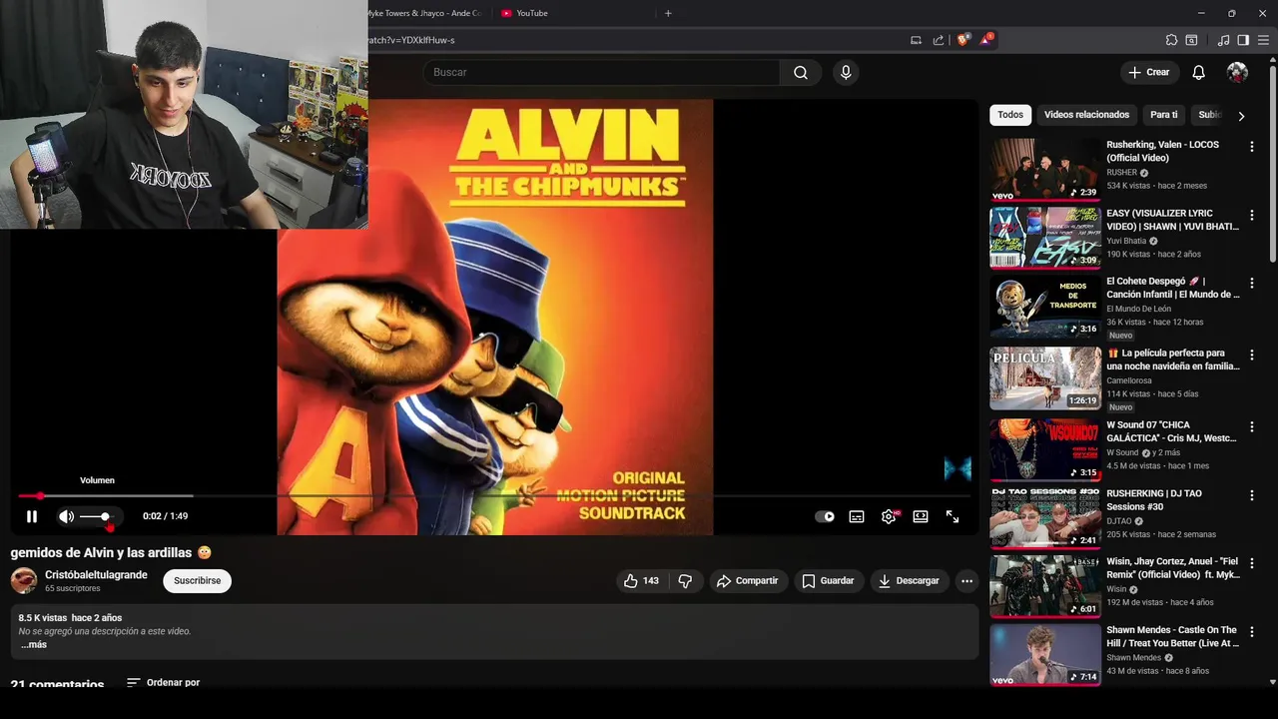The width and height of the screenshot is (1278, 719).
Task: Open options for the DJ TAO Sessions video
Action: [x=1251, y=495]
